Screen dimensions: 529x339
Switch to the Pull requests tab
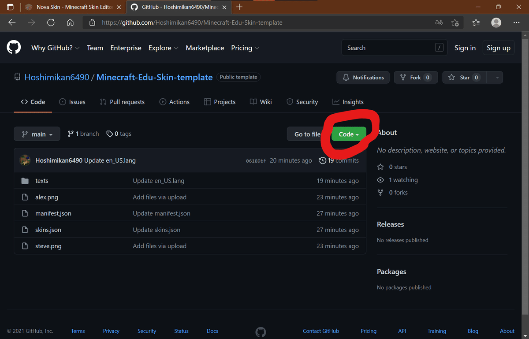(122, 102)
